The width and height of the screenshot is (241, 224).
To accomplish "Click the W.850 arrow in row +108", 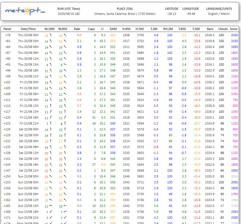I will (x=65, y=94).
